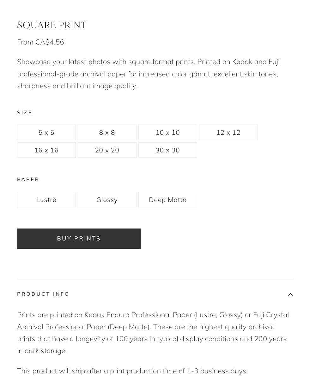Select Lustre paper finish

[46, 200]
